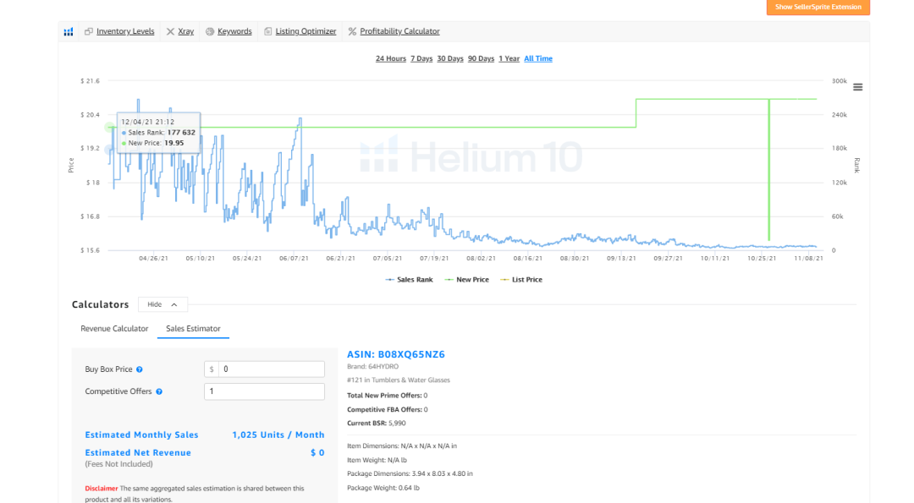The width and height of the screenshot is (914, 503).
Task: Click the red Disclaimer word
Action: [x=102, y=489]
